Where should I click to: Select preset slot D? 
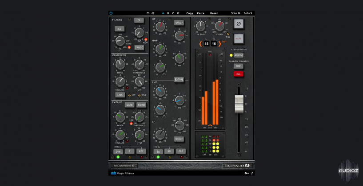coord(178,13)
